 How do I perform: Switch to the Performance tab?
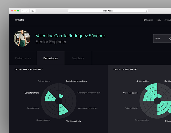pyautogui.click(x=23, y=58)
